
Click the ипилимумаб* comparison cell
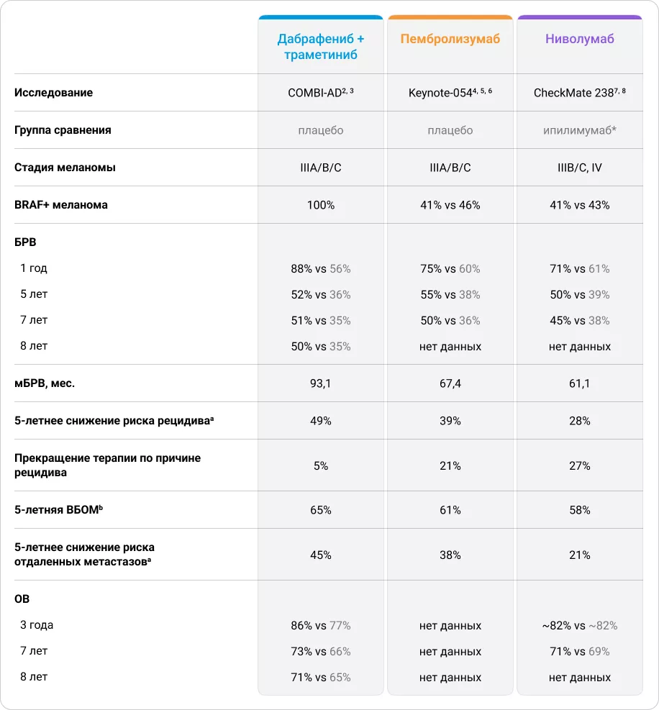(580, 130)
